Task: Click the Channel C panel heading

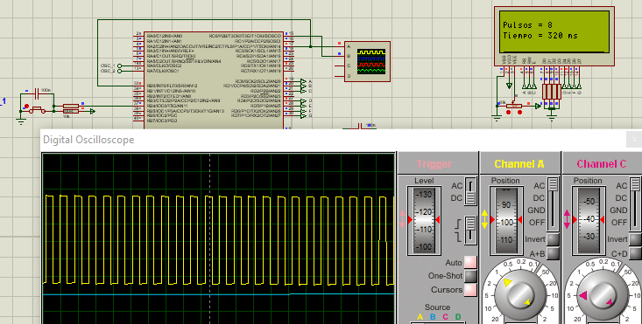Action: coord(602,164)
